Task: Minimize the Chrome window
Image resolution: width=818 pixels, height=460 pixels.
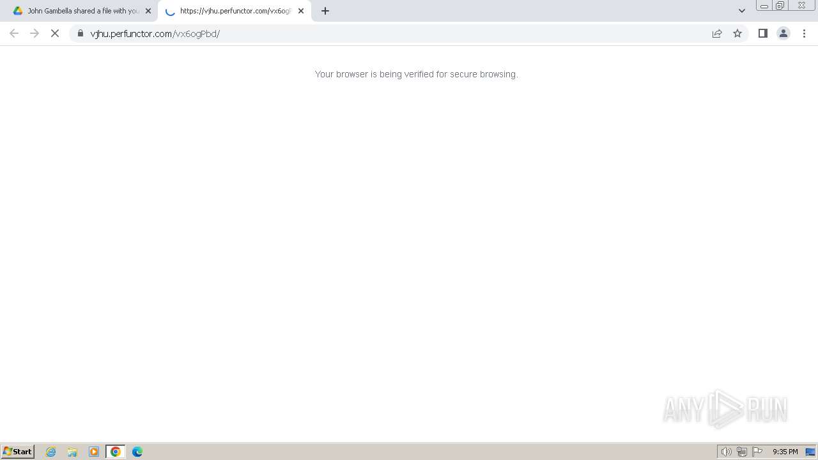Action: point(764,6)
